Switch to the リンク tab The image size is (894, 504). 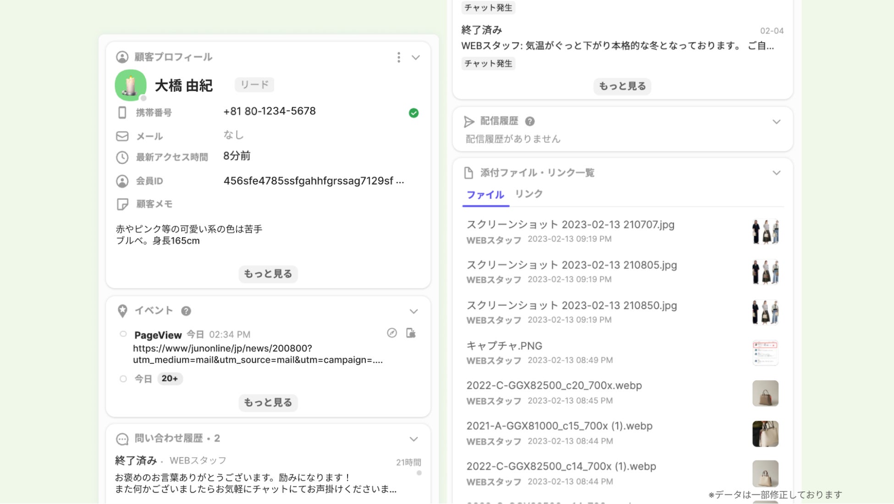click(529, 194)
